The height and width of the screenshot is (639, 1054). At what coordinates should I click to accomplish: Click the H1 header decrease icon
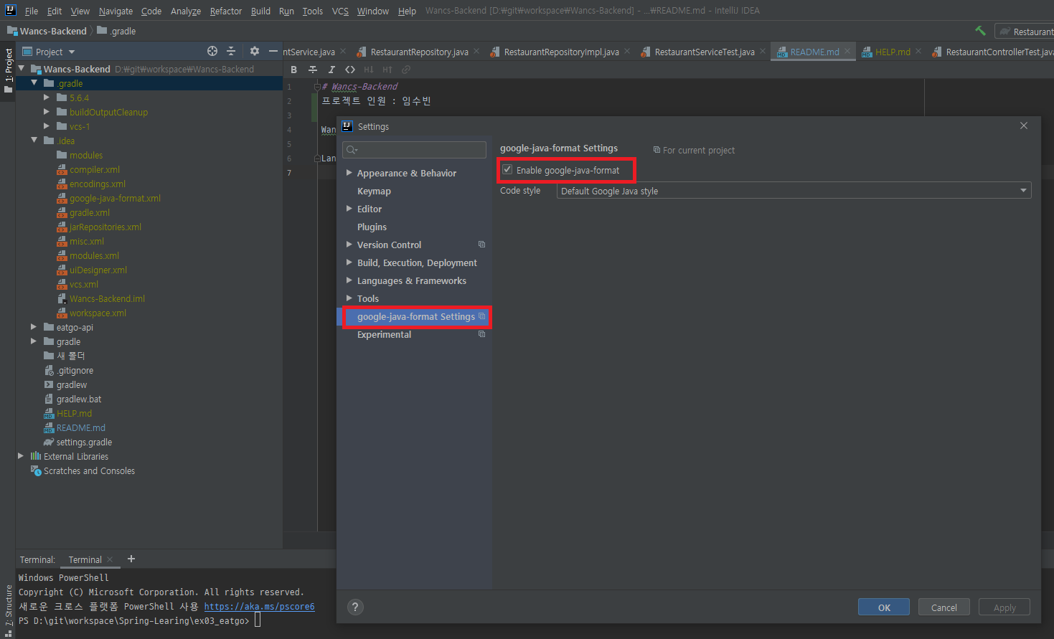point(369,70)
